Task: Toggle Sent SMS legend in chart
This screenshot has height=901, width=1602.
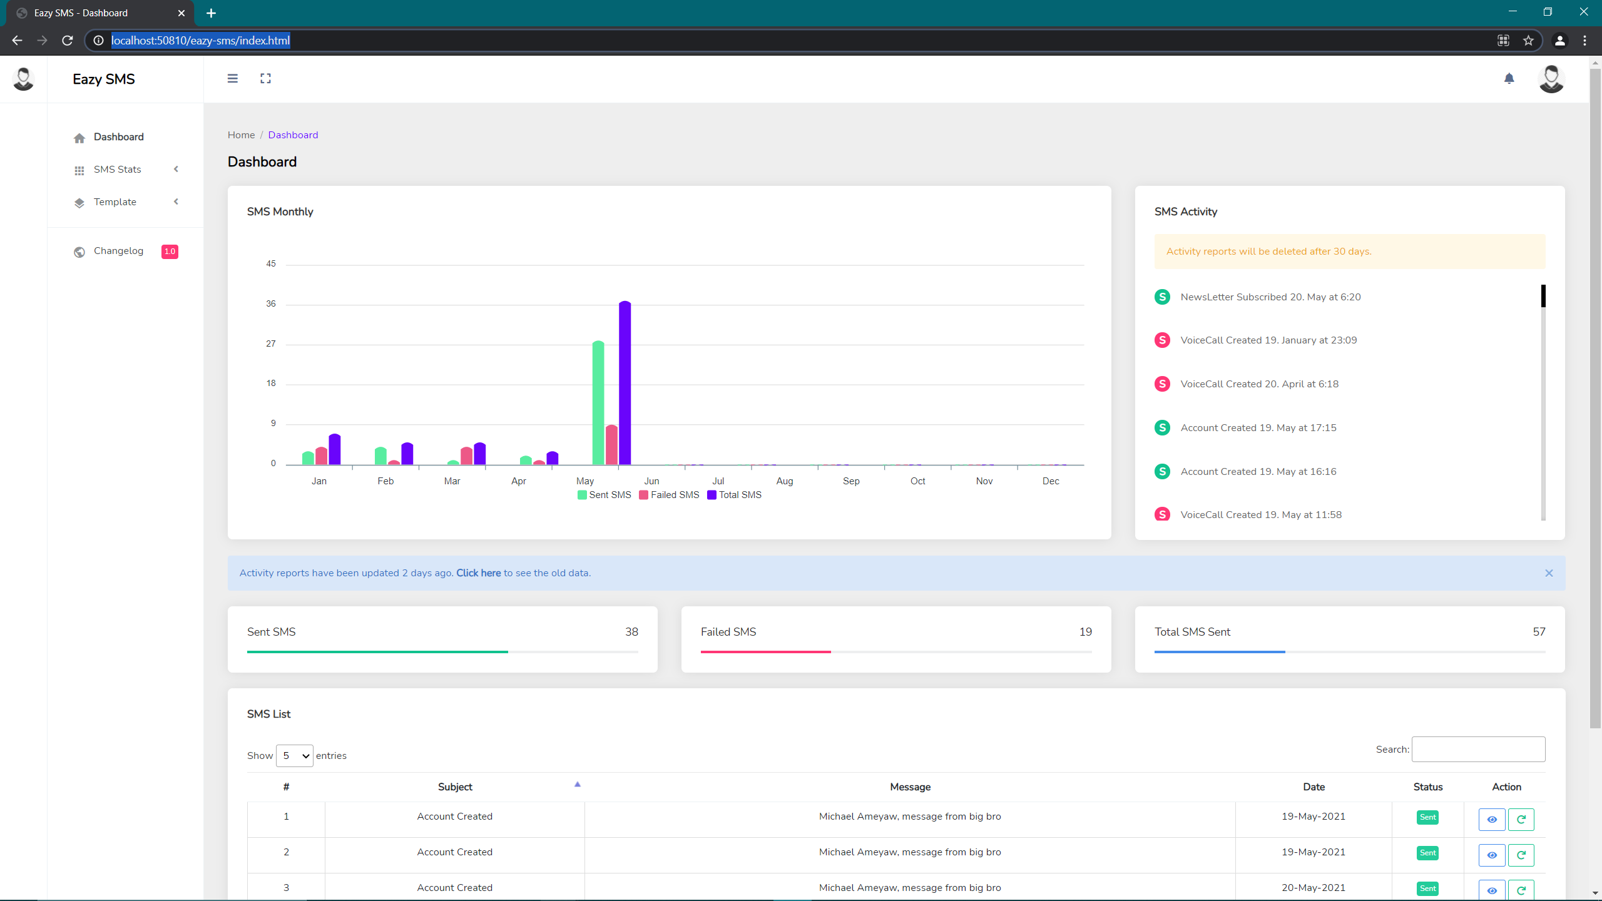Action: click(x=604, y=495)
